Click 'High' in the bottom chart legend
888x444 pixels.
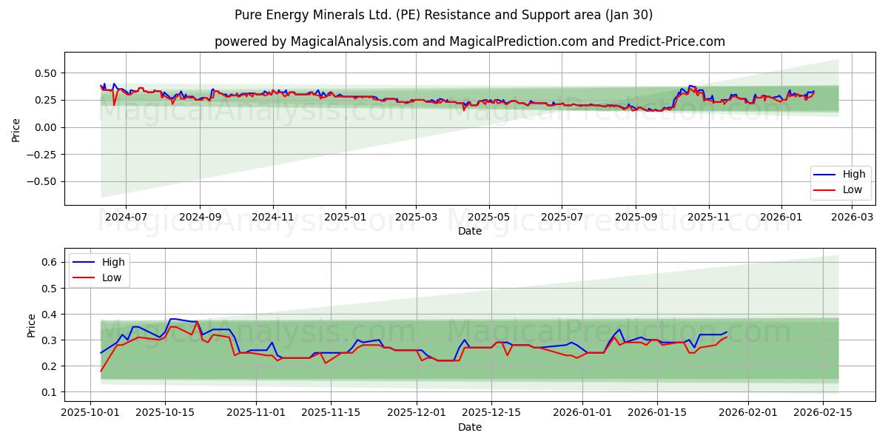point(113,262)
